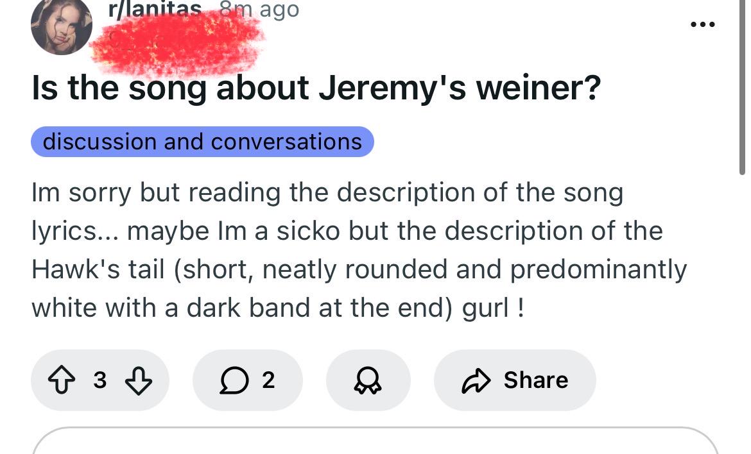The height and width of the screenshot is (454, 751).
Task: Give an award using the ribbon icon
Action: (x=368, y=380)
